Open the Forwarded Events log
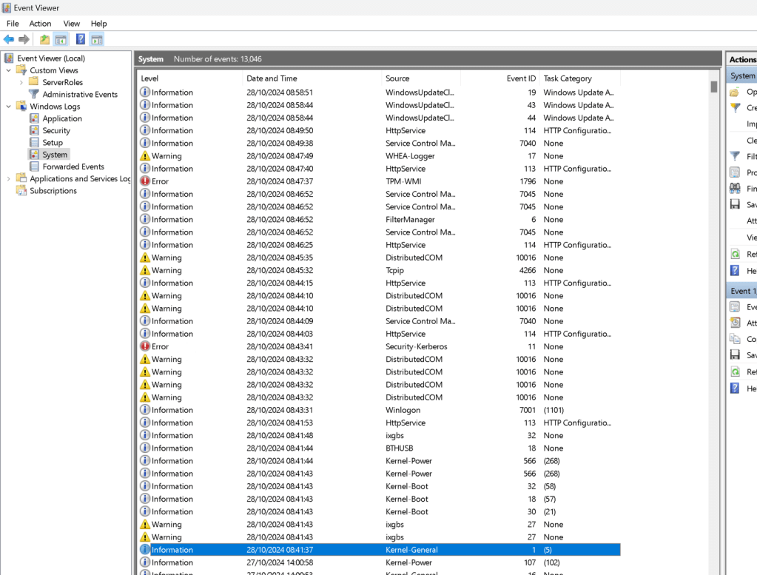This screenshot has height=575, width=757. [x=73, y=167]
